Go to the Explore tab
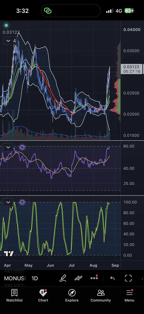Image resolution: width=144 pixels, height=314 pixels. tap(72, 296)
